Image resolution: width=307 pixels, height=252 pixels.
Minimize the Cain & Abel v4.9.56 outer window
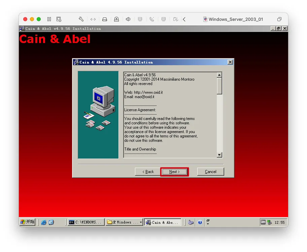(x=273, y=29)
